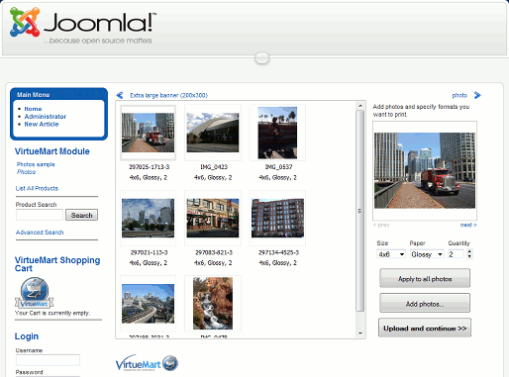Click the left back arrow icon

point(120,95)
